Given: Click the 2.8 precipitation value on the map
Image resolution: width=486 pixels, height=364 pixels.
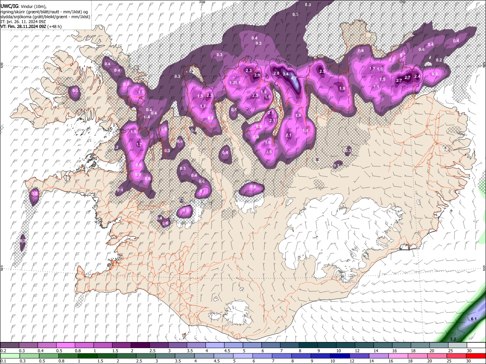Looking at the screenshot, I should (x=276, y=73).
